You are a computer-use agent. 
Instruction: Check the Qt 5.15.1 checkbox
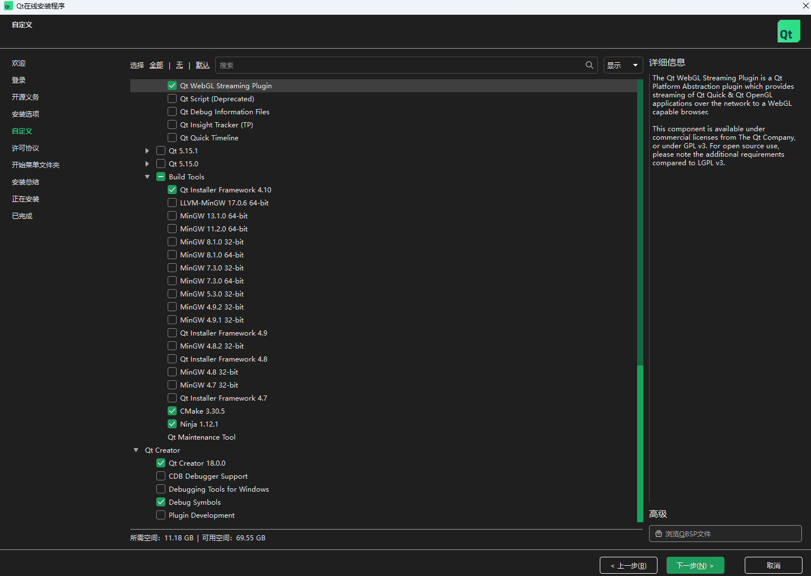tap(161, 151)
